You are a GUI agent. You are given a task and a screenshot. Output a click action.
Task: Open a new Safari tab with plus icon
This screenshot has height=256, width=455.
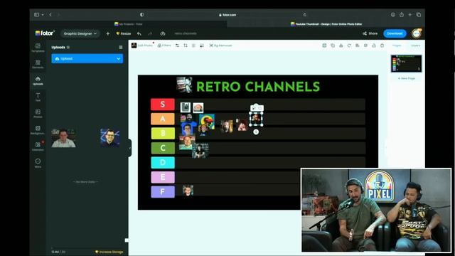pos(409,14)
